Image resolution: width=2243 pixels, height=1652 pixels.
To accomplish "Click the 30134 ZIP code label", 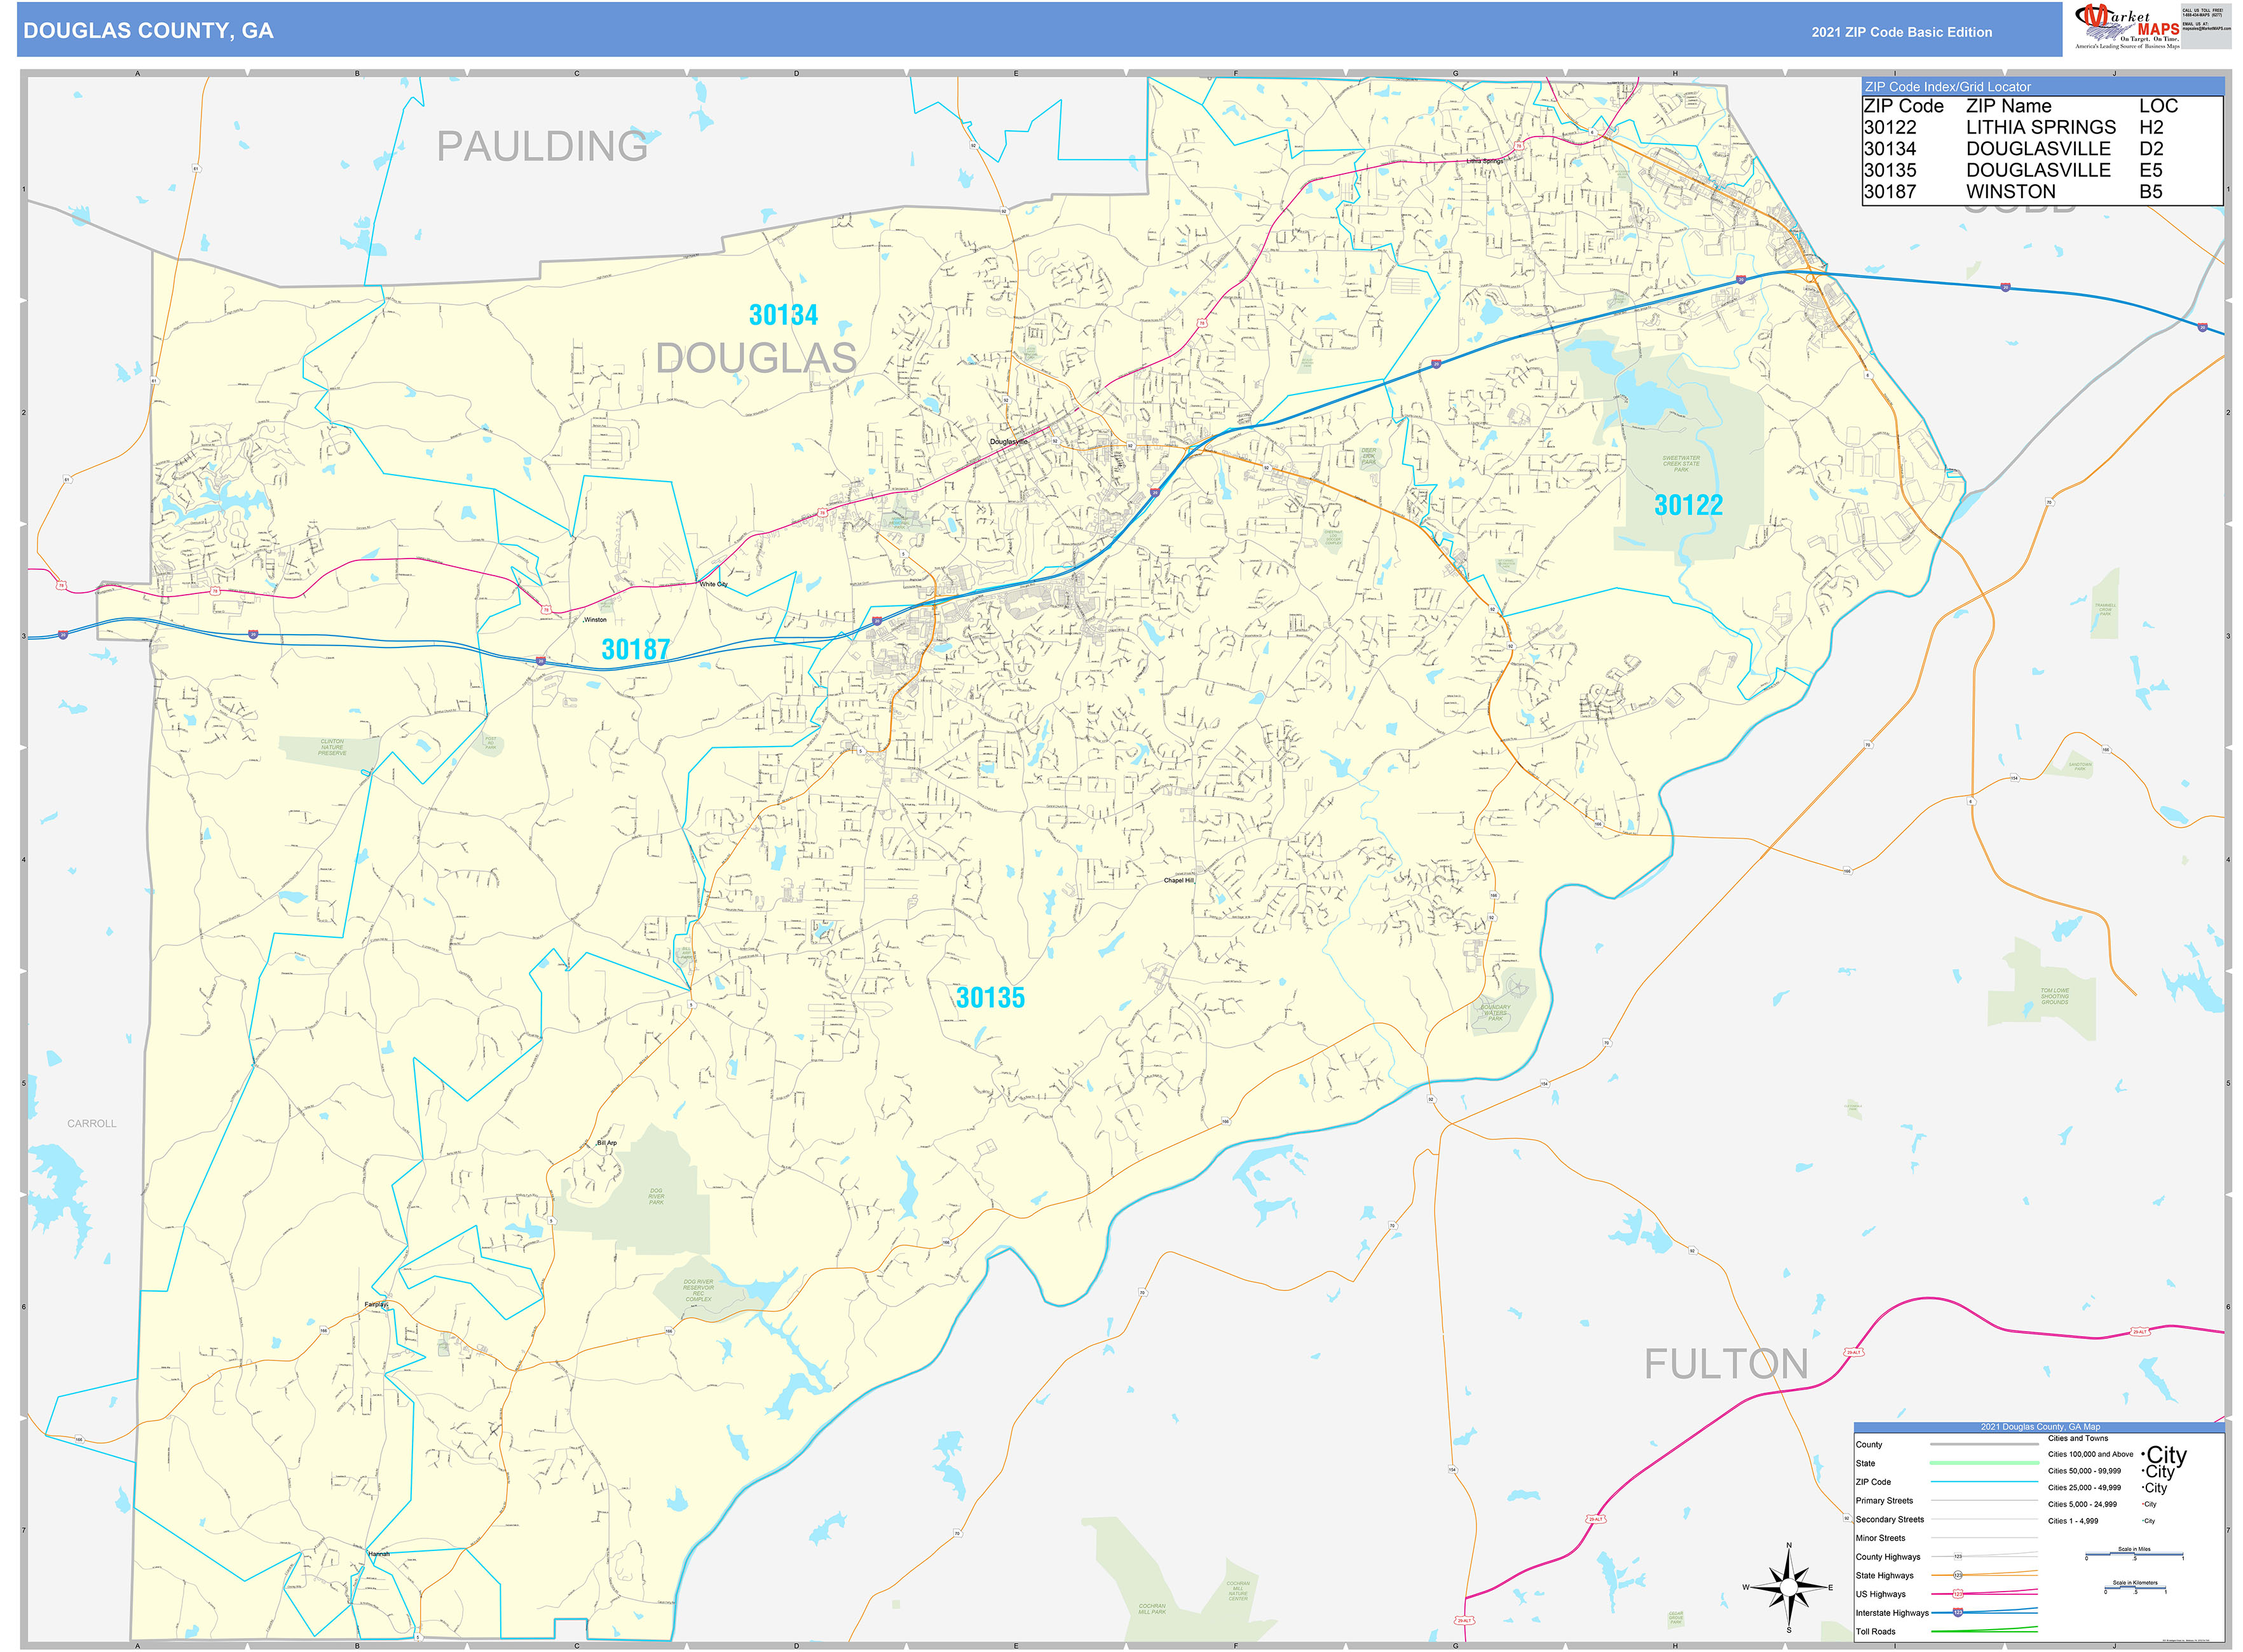I will tap(783, 315).
